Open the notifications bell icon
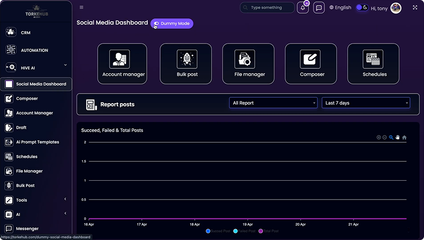 coord(303,8)
